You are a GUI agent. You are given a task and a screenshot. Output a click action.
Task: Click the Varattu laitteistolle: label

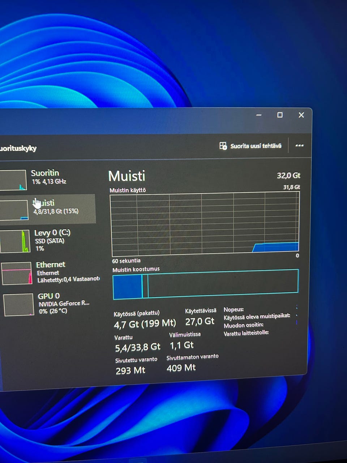tap(246, 333)
